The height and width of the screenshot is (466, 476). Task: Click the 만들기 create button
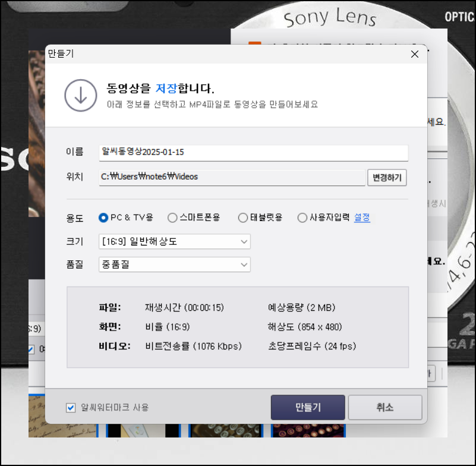pos(308,407)
